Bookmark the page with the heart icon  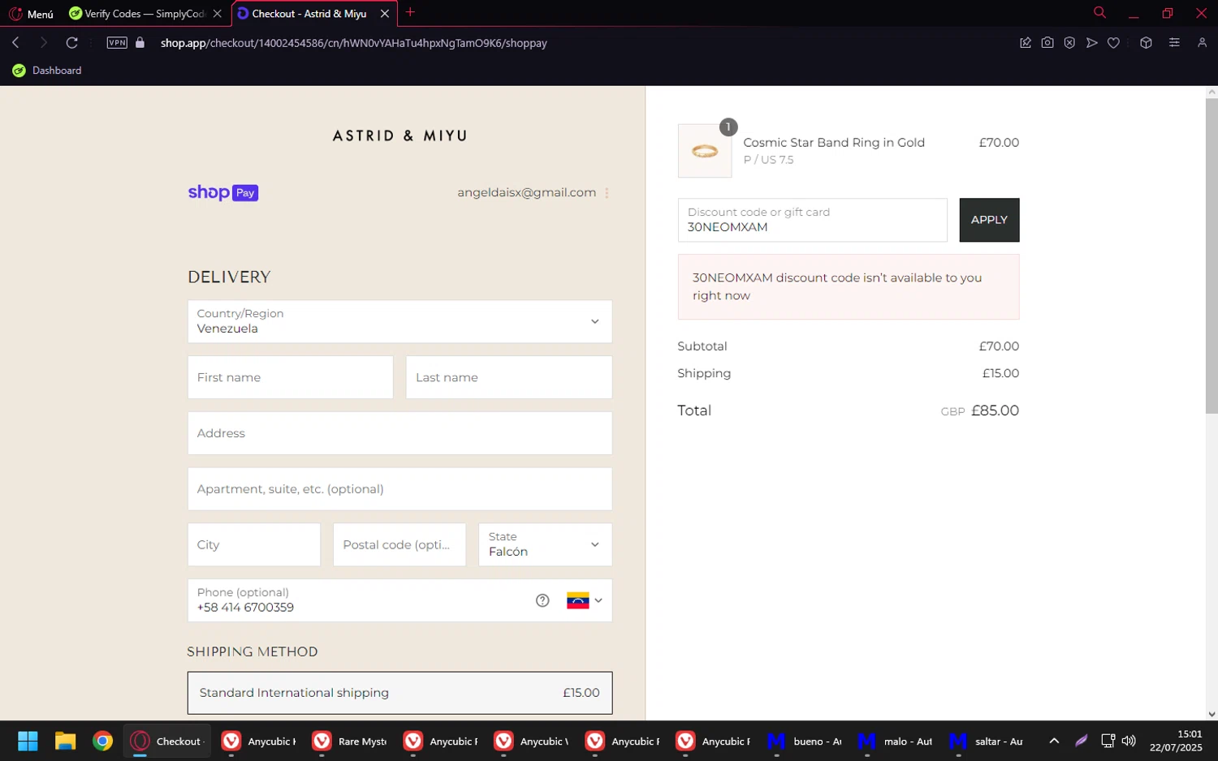1113,42
